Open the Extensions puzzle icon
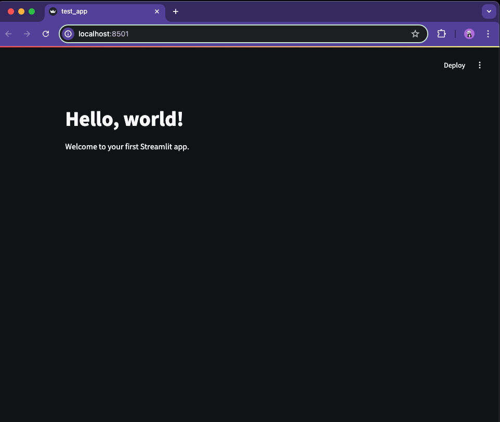 (441, 34)
